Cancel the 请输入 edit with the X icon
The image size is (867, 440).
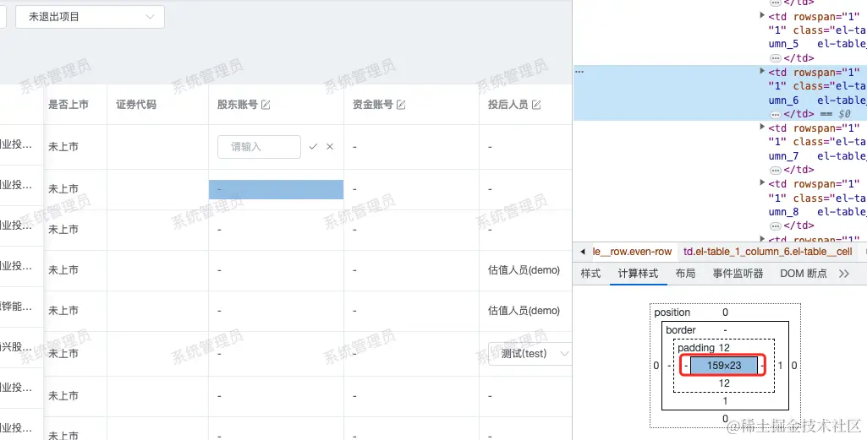(x=330, y=146)
